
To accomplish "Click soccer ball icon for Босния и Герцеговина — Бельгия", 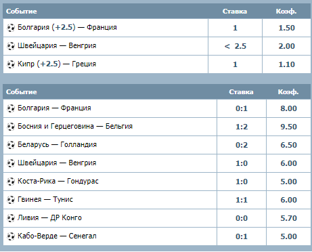I will [x=11, y=127].
